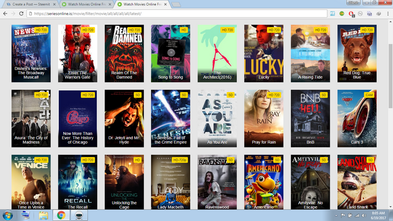Click the red ring extension icon with badge

tap(351, 14)
